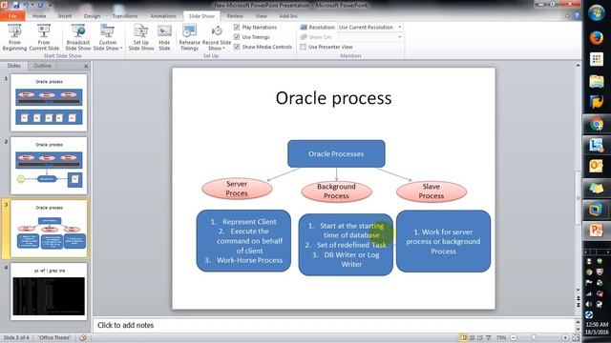Click the zoom out minus button
This screenshot has height=343, width=611.
514,337
